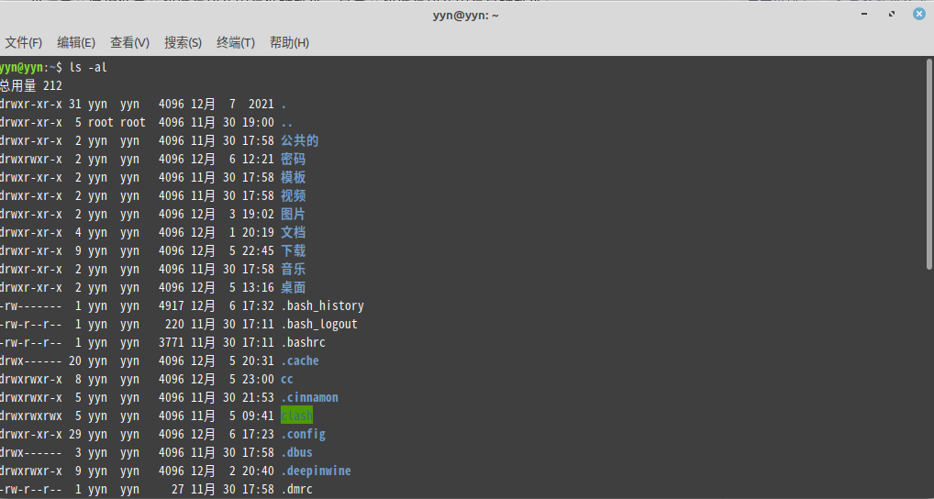The height and width of the screenshot is (499, 934).
Task: Click the 视频 directory name
Action: coord(293,196)
